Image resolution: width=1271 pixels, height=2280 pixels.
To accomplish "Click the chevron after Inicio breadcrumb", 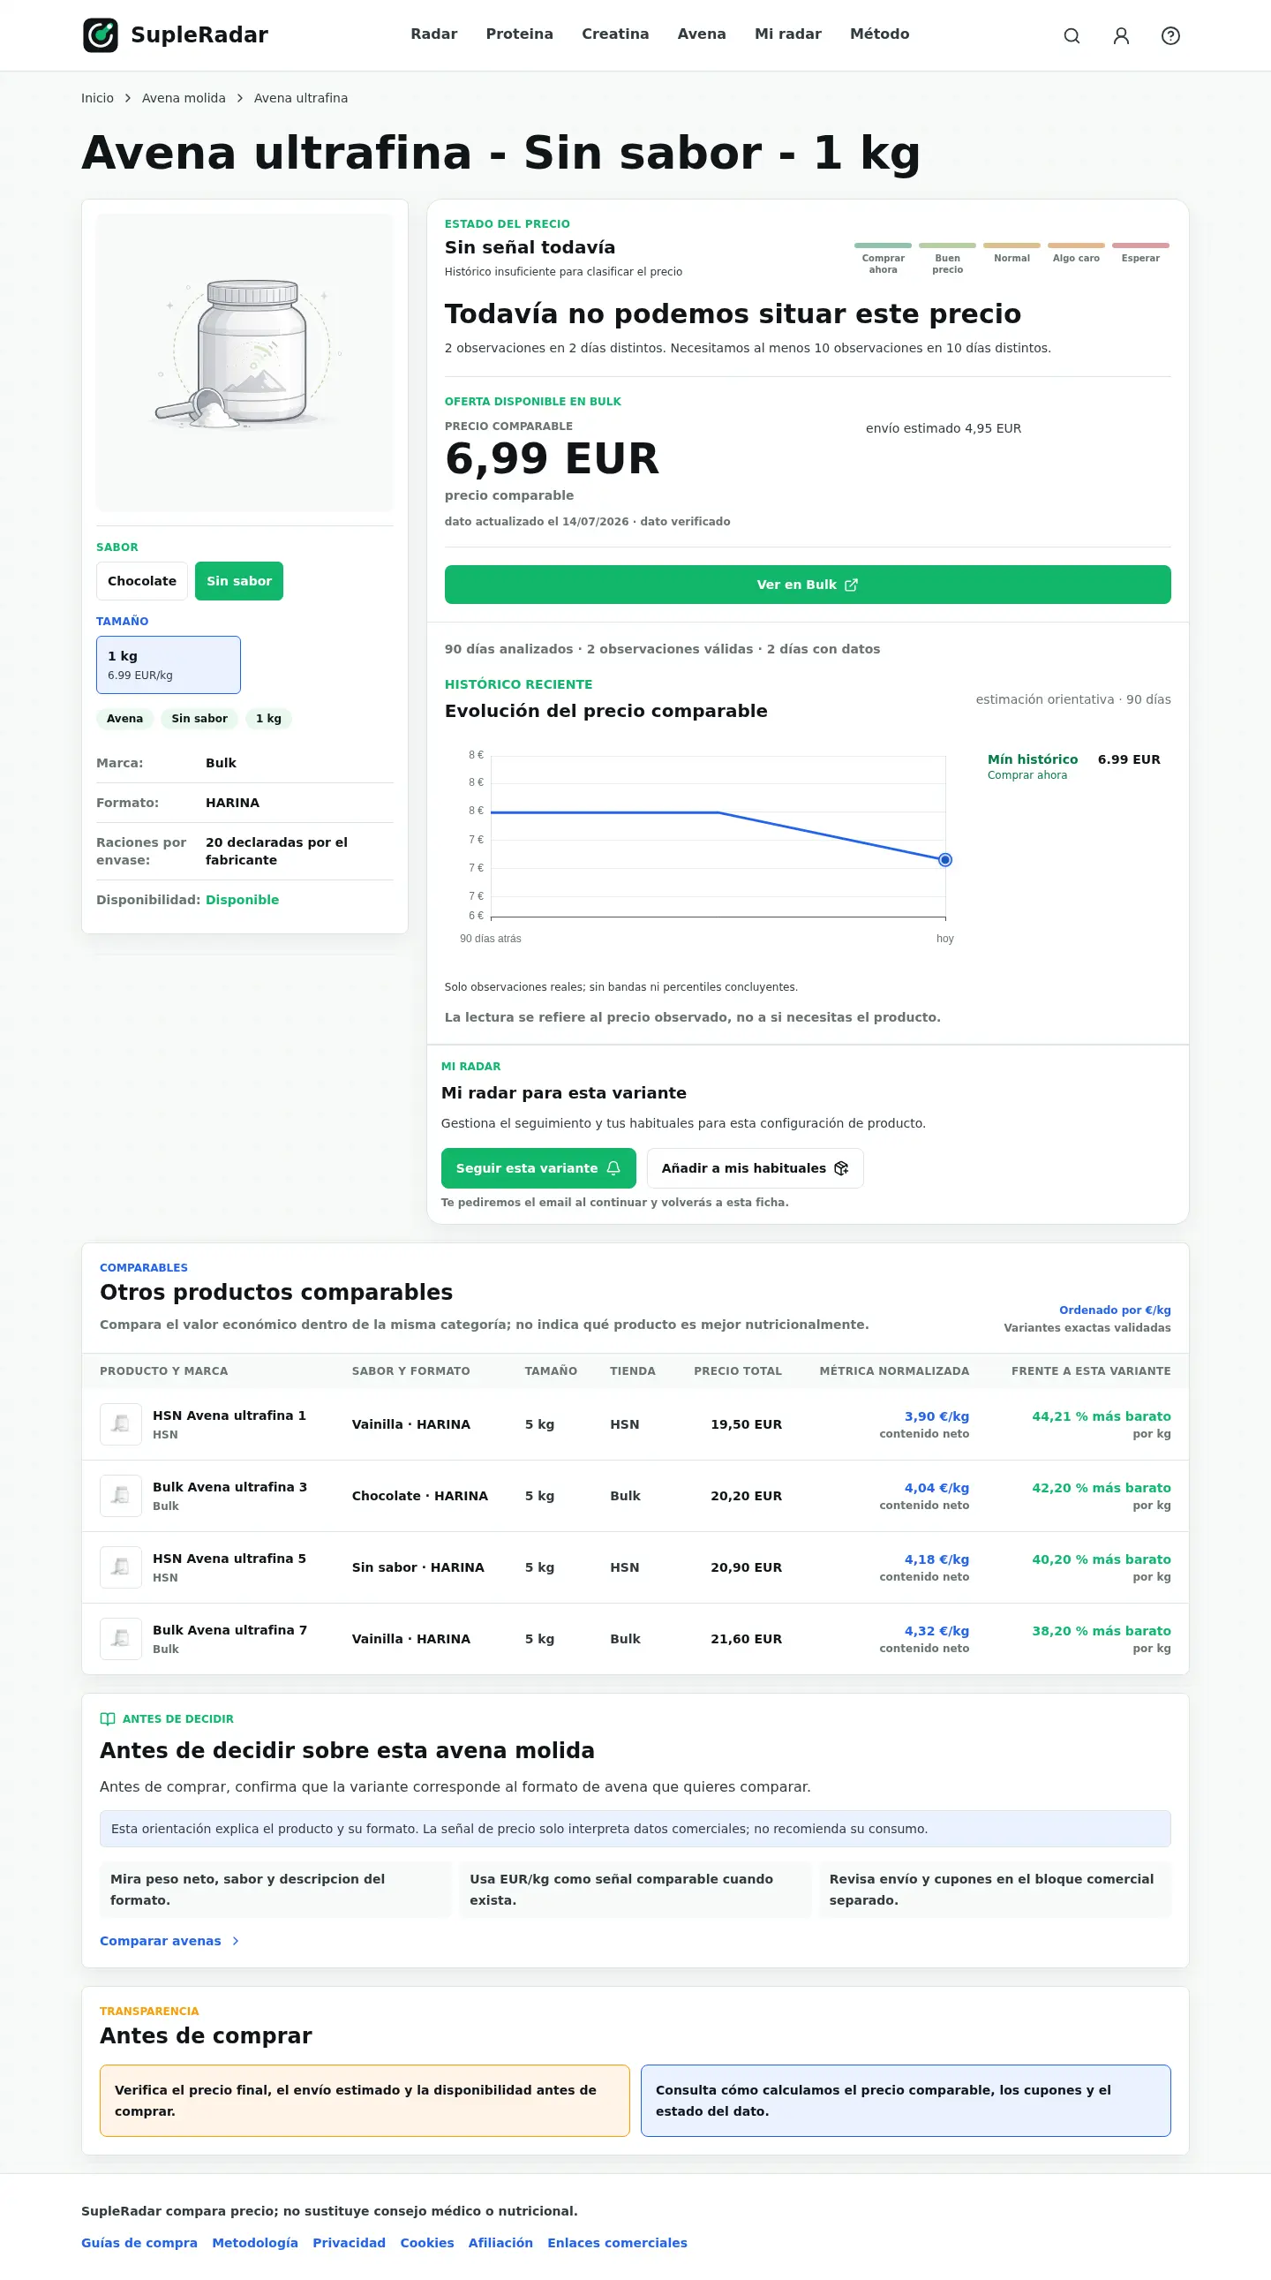I will 127,98.
